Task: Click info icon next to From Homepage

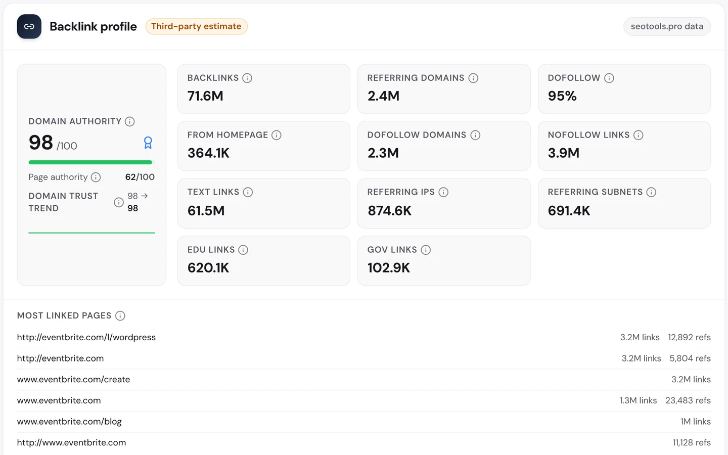Action: click(277, 135)
